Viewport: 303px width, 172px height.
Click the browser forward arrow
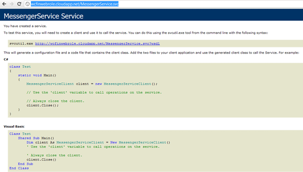click(11, 4)
